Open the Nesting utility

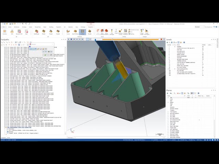[131, 34]
